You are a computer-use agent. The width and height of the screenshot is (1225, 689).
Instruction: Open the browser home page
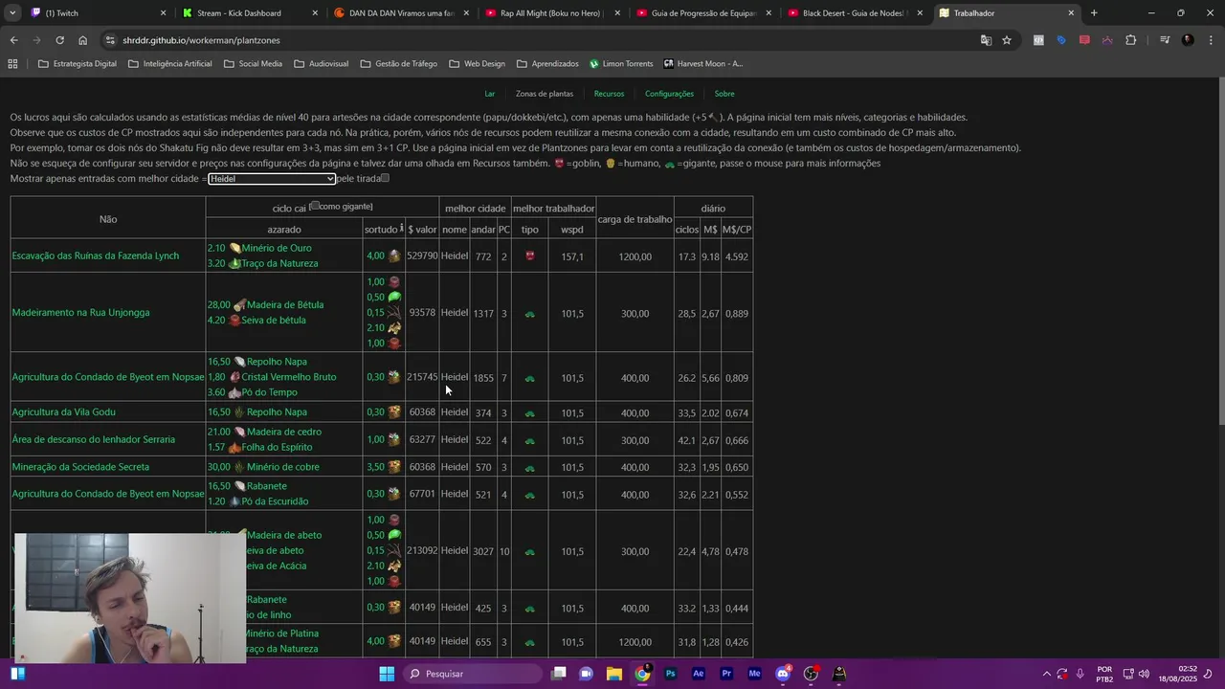(x=82, y=40)
